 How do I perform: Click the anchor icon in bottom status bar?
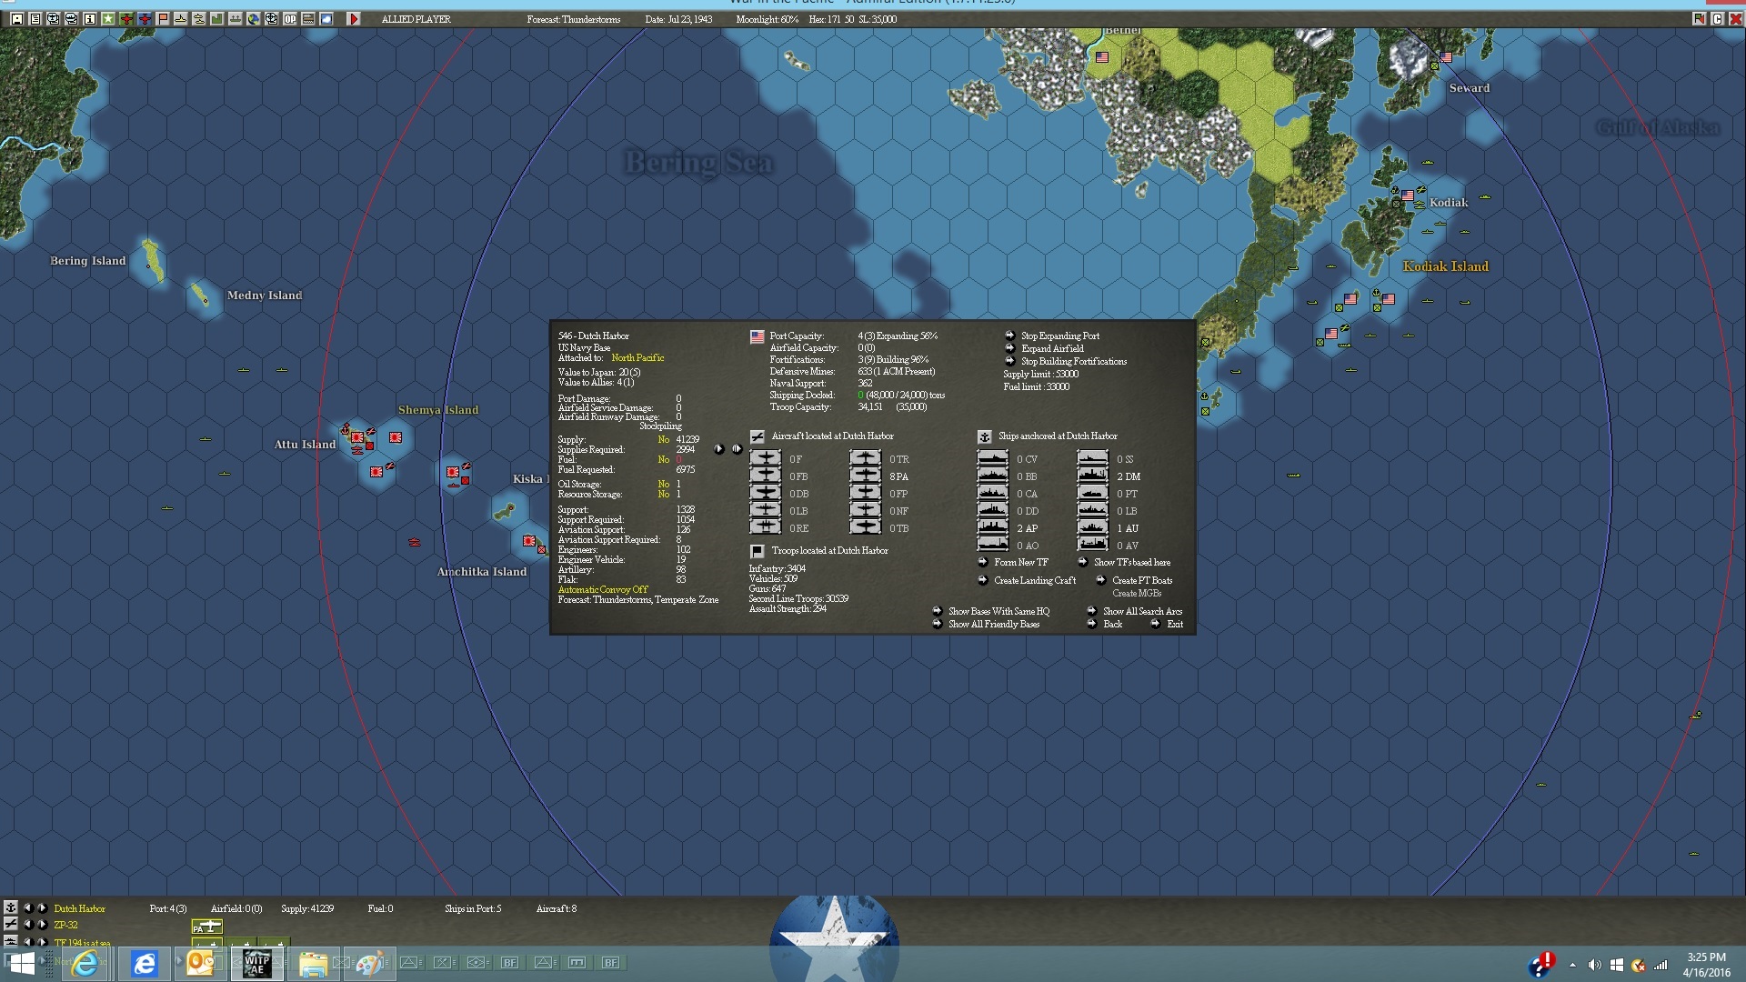coord(10,907)
